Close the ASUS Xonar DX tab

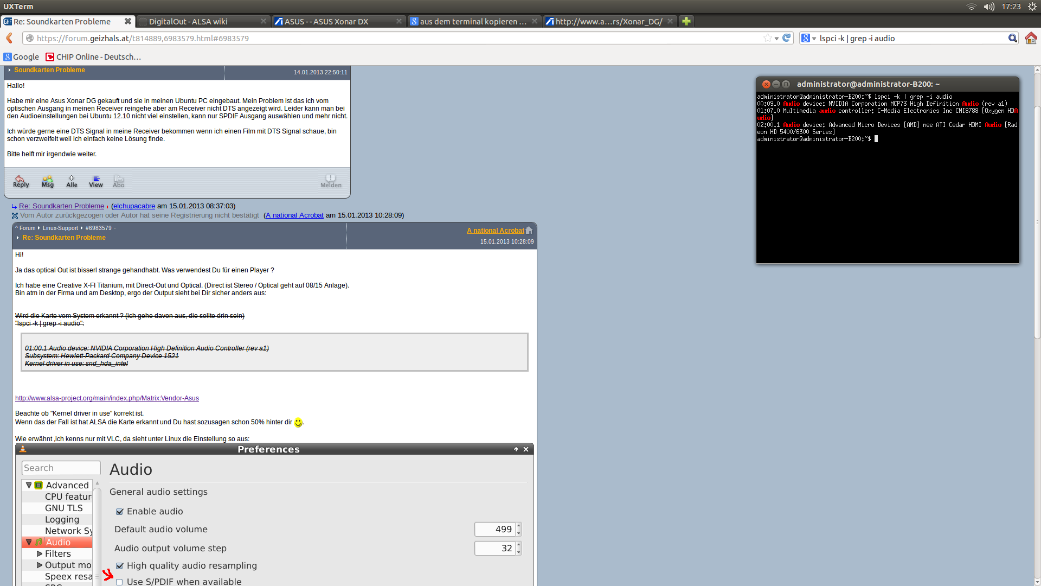399,21
